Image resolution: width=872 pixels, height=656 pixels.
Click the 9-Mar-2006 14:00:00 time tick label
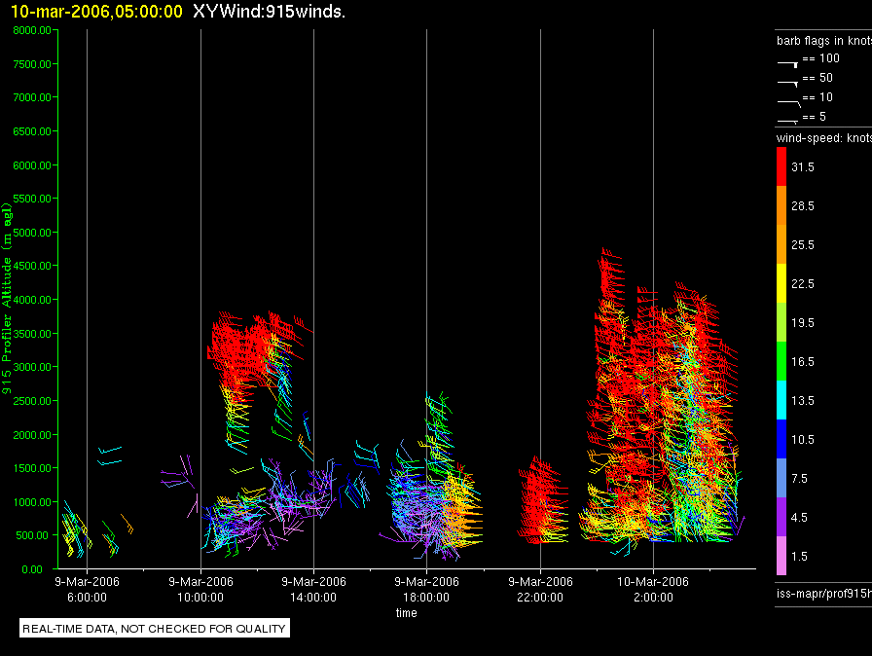(x=313, y=589)
